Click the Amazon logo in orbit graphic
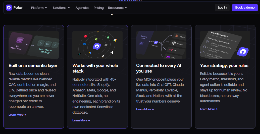260x134 pixels. tap(103, 56)
